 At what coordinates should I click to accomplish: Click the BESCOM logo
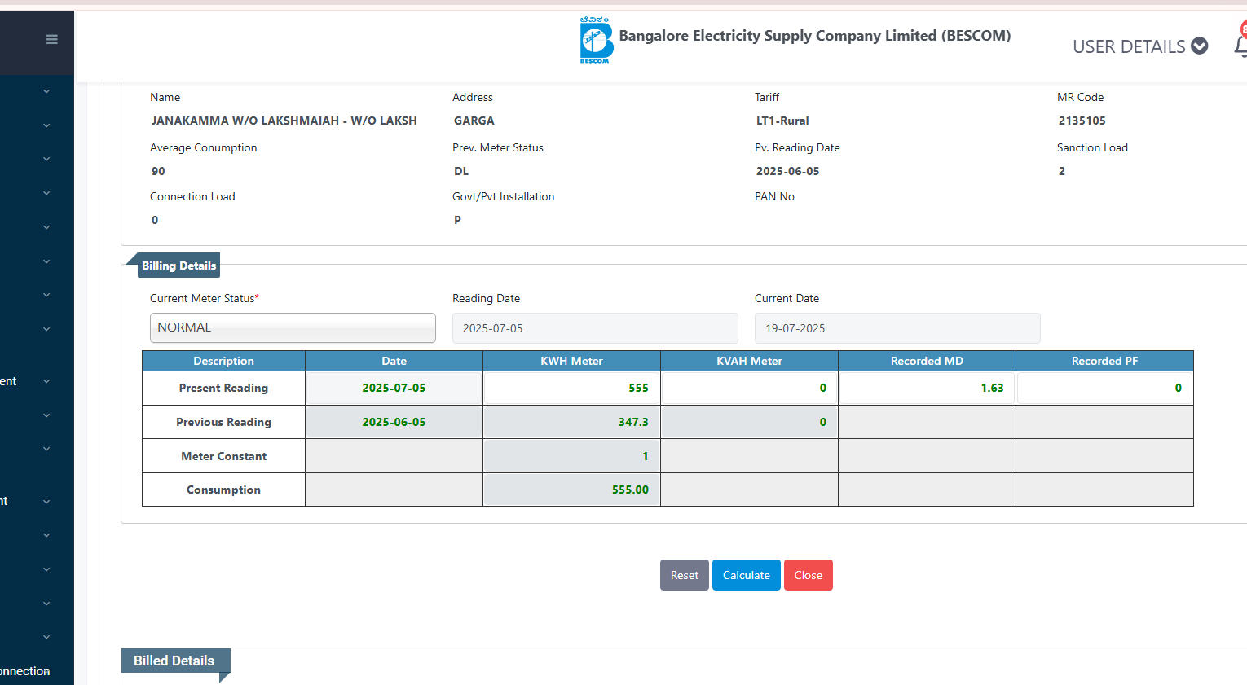click(x=596, y=40)
